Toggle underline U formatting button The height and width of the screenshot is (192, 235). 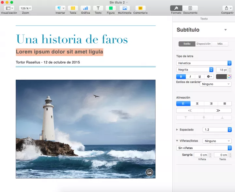pyautogui.click(x=199, y=77)
